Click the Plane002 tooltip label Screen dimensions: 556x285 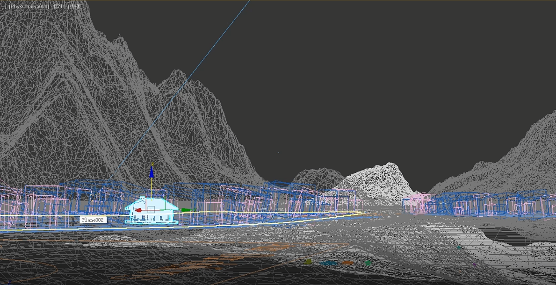(x=93, y=220)
